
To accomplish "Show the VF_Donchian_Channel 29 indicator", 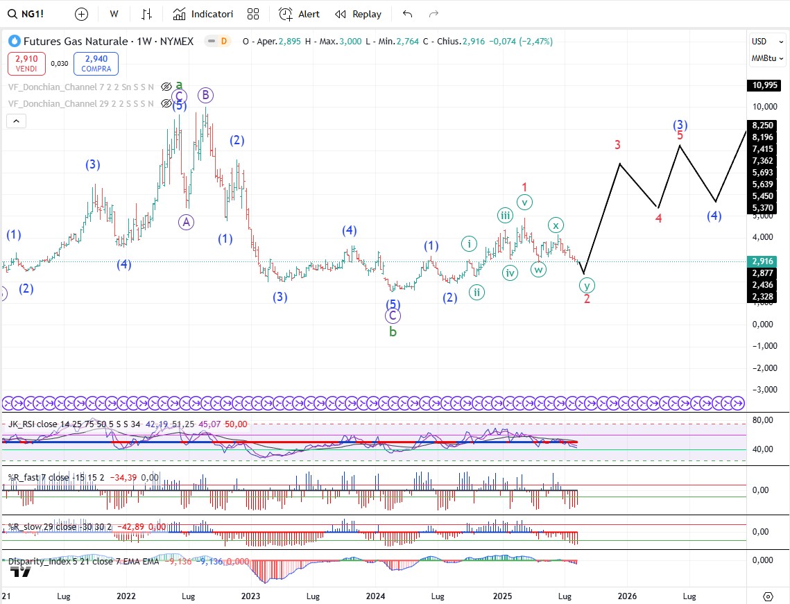I will tap(166, 104).
